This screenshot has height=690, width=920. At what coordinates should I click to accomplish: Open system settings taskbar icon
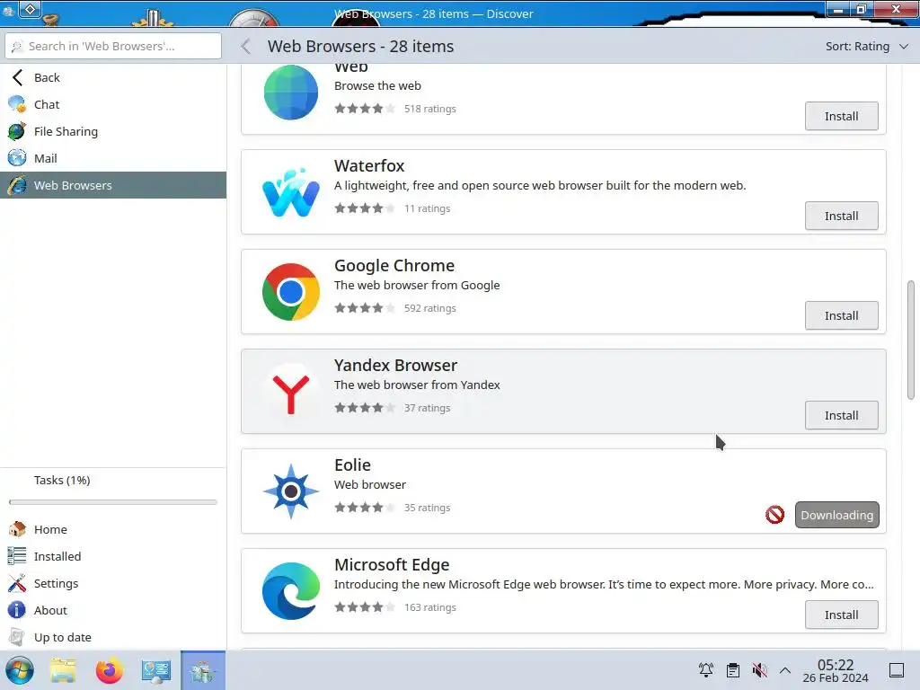point(156,670)
